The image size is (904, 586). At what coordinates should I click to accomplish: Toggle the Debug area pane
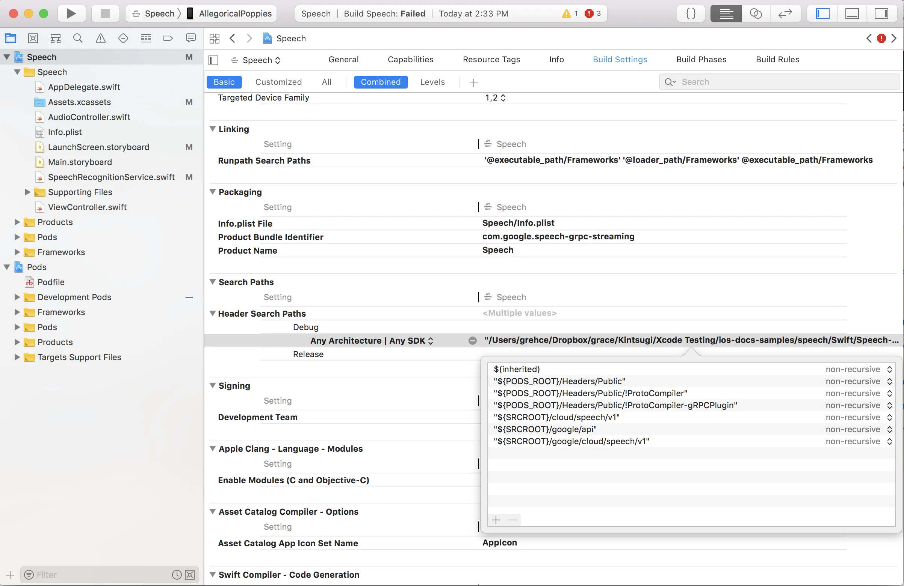(852, 14)
